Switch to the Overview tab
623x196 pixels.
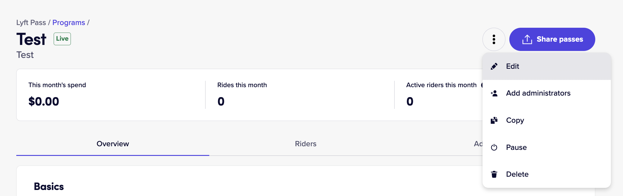click(113, 144)
